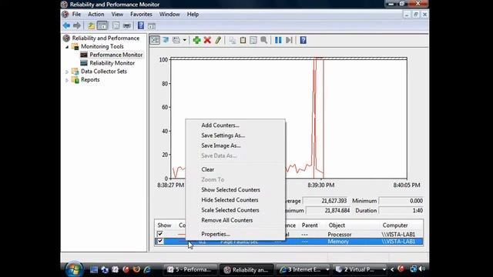Viewport: 493px width, 277px height.
Task: Choose Hide Selected Counters from context menu
Action: coord(235,200)
